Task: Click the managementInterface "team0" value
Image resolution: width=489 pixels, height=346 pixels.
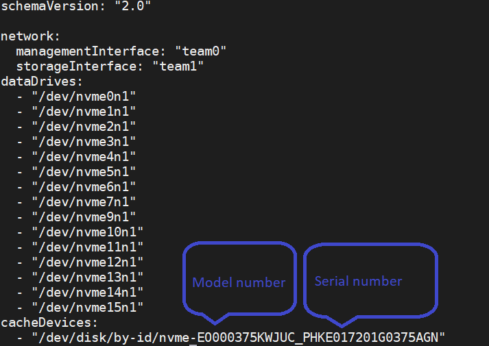Action: tap(200, 51)
